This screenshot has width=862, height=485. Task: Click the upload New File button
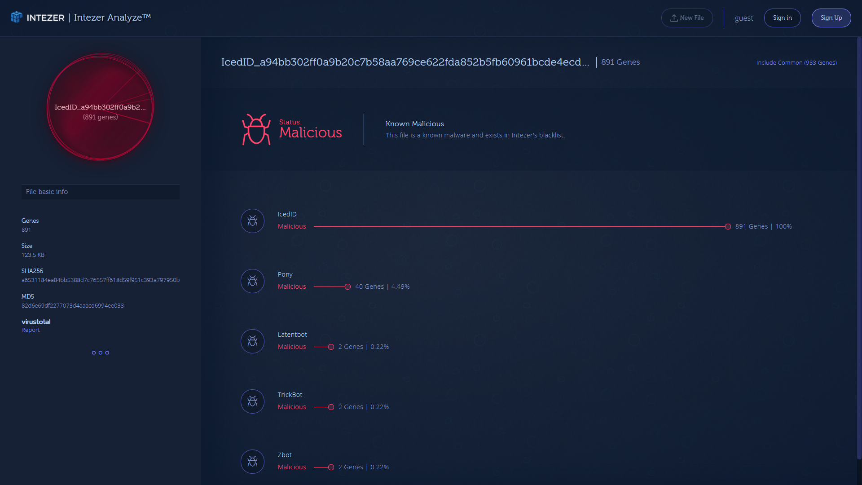tap(686, 18)
